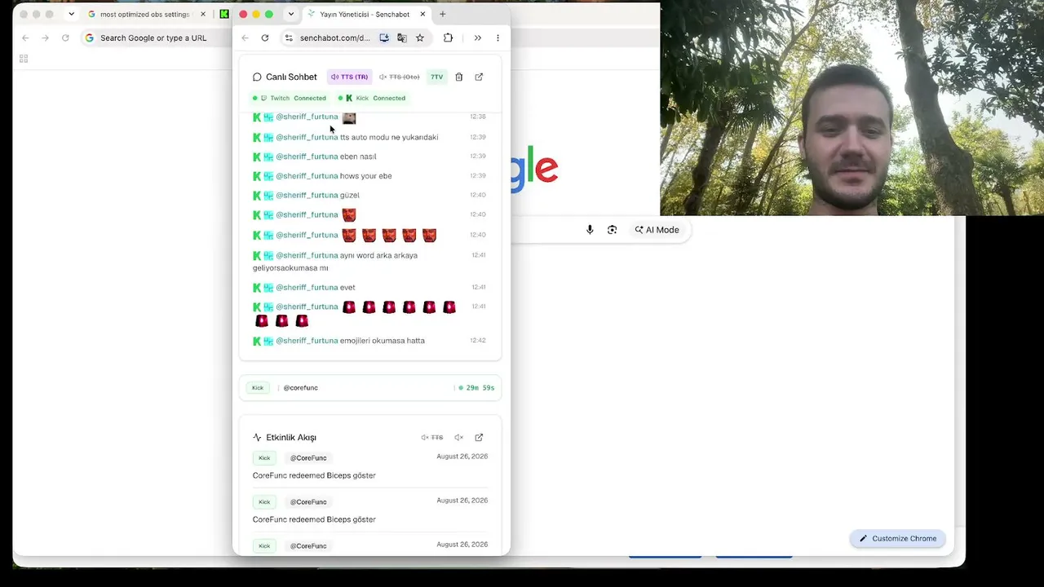The width and height of the screenshot is (1044, 587).
Task: Go forward in the Google window
Action: pos(45,38)
